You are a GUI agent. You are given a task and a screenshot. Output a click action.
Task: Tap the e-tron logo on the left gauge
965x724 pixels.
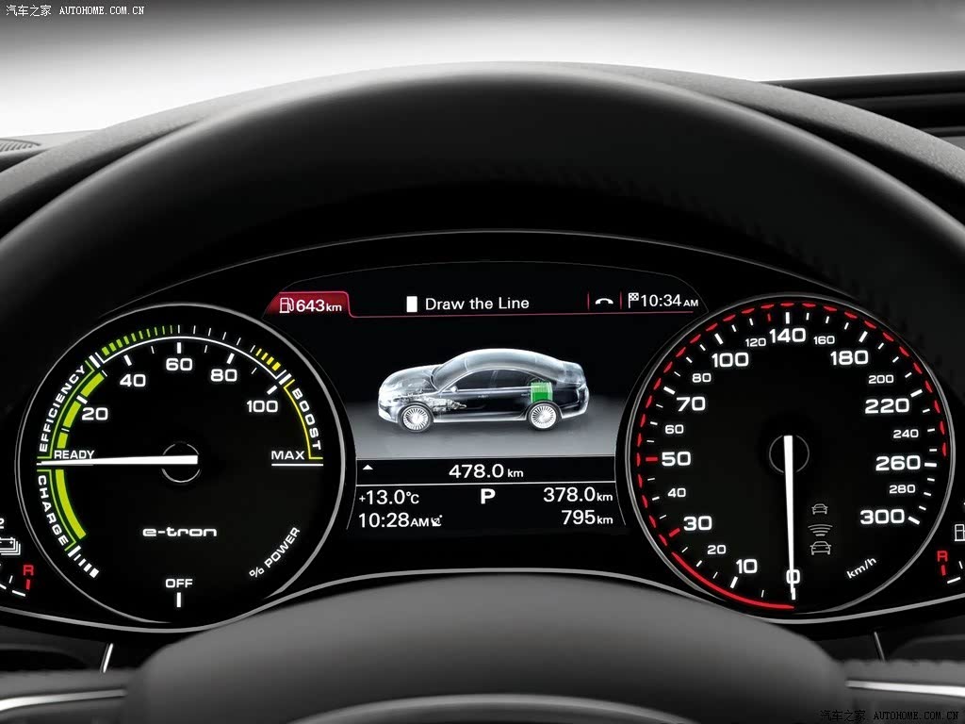pos(180,532)
